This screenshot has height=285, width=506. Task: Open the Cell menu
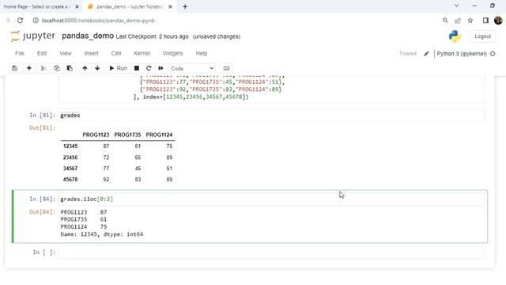[x=116, y=53]
